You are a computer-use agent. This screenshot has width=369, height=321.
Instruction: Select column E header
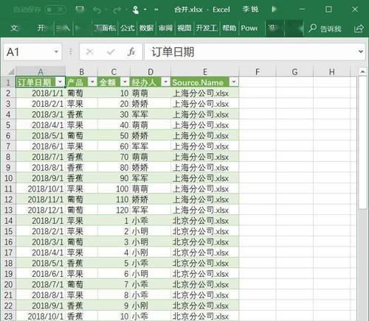(x=205, y=72)
